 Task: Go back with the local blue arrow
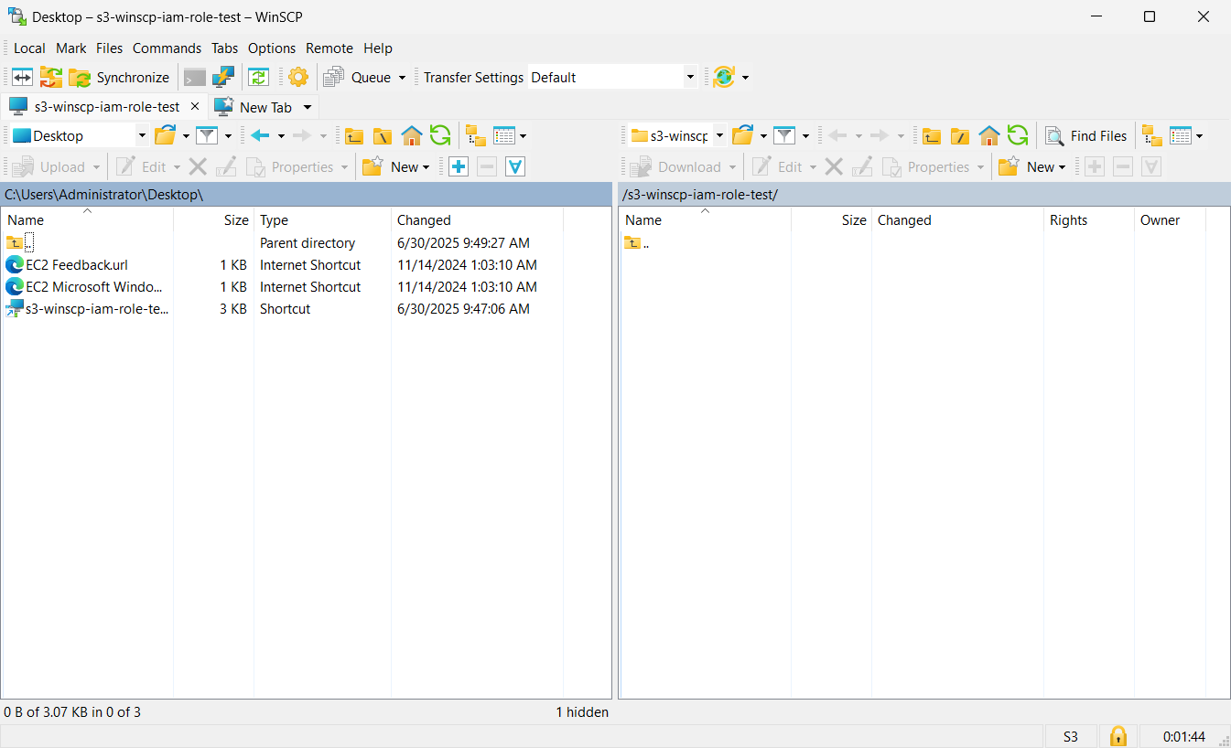pyautogui.click(x=261, y=136)
